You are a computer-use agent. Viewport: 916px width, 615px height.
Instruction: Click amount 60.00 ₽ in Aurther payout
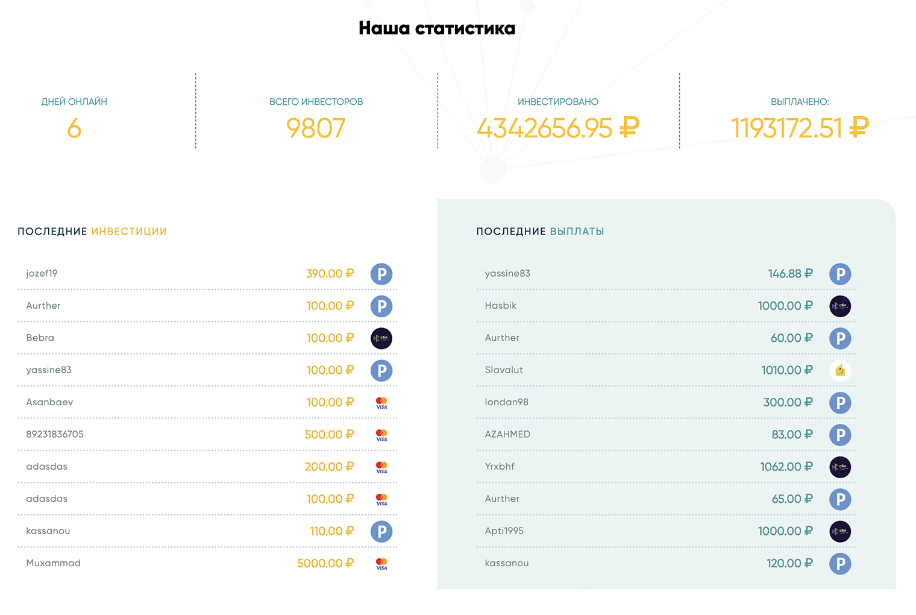tap(792, 338)
